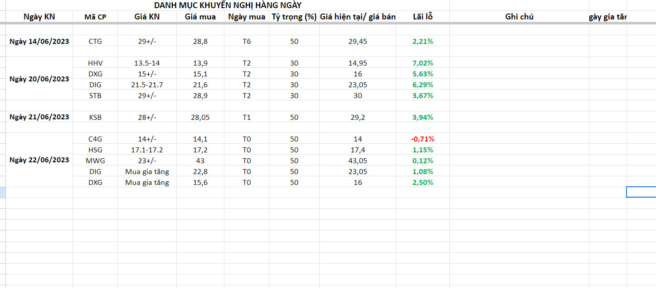Screen dimensions: 656x288
Task: Click the 'Giá mua' header cell
Action: (200, 17)
